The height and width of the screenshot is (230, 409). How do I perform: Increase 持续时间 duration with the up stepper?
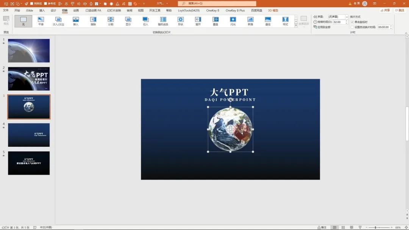point(346,20)
